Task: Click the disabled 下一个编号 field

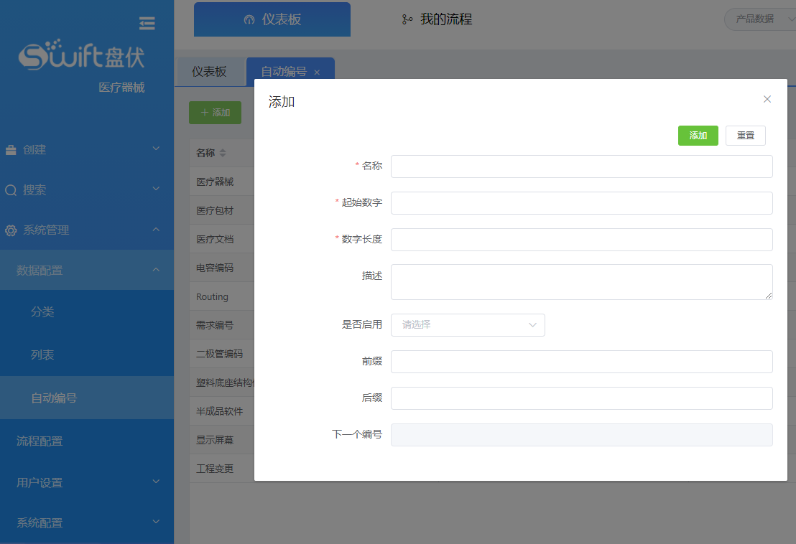Action: click(582, 435)
